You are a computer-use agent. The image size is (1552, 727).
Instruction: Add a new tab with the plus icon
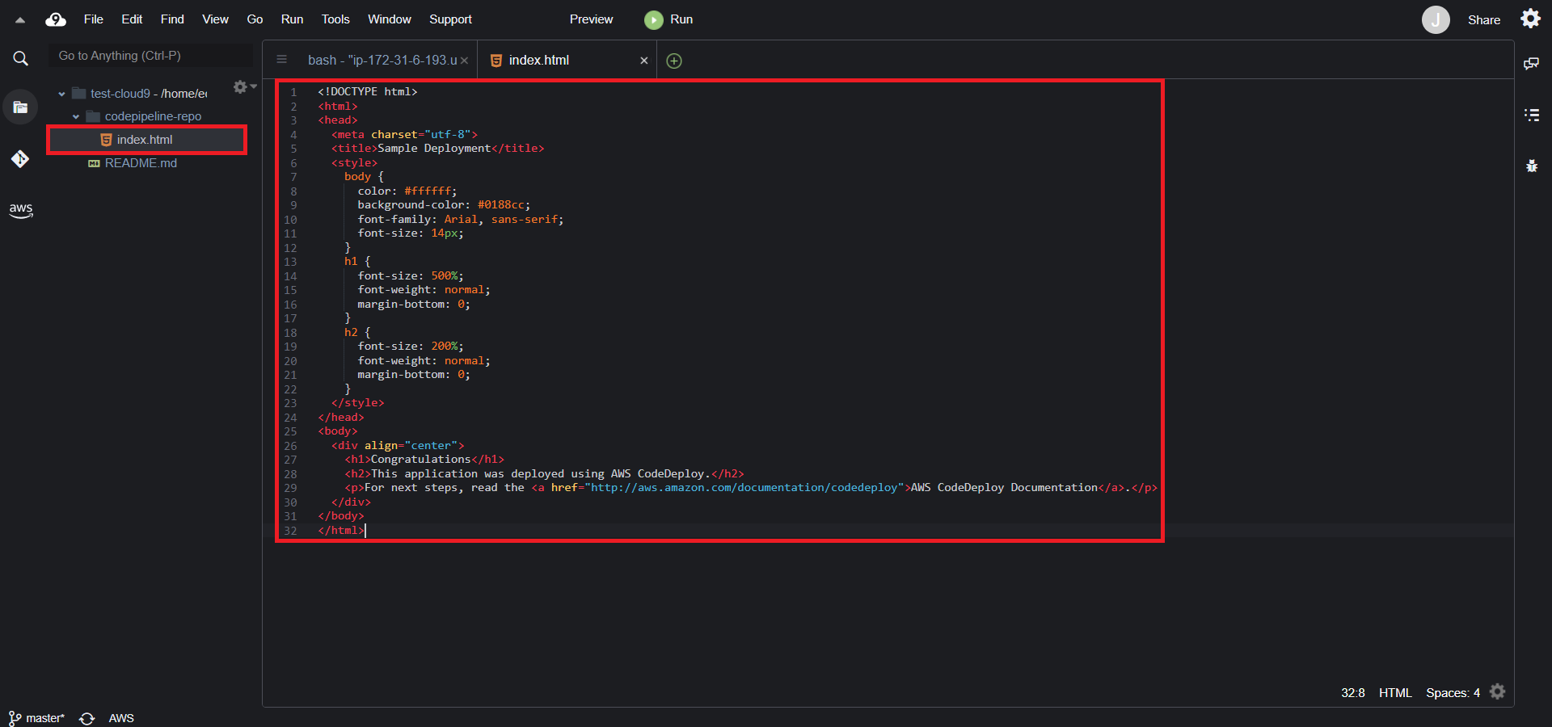coord(674,61)
